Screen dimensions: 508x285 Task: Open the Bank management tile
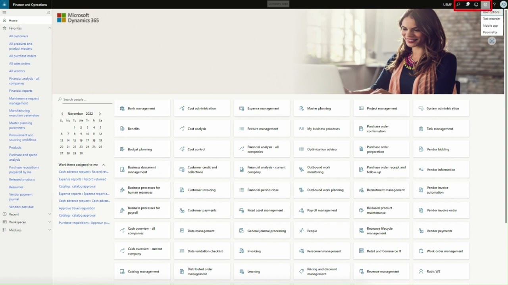click(x=142, y=108)
